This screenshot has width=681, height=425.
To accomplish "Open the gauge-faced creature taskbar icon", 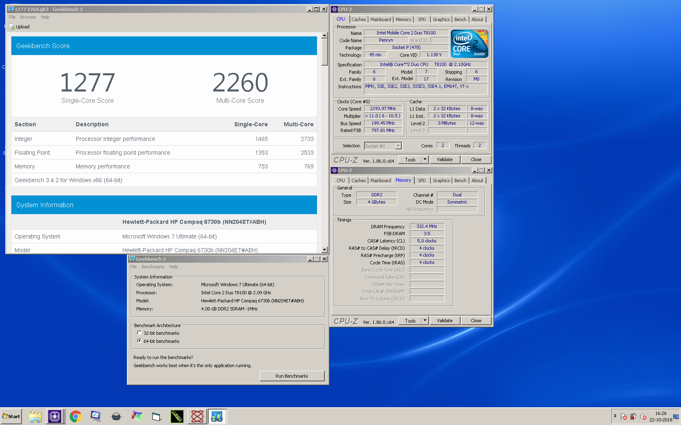I will coord(116,416).
